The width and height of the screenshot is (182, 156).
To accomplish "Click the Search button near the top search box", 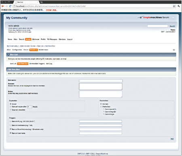I will (172, 26).
